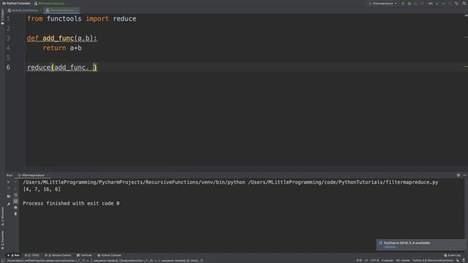Viewport: 468px width, 263px height.
Task: Open the Project tool window sidebar button
Action: pyautogui.click(x=2, y=16)
